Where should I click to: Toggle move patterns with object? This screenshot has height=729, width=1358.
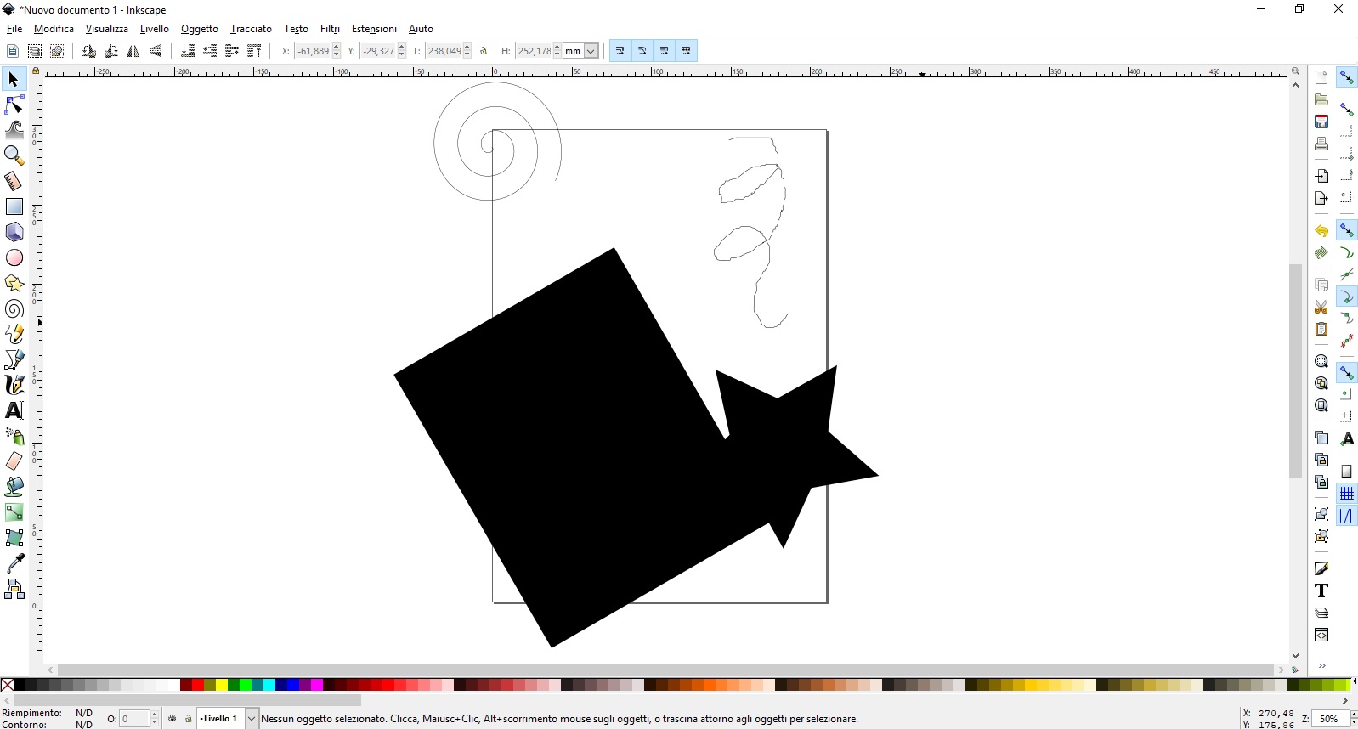[687, 51]
